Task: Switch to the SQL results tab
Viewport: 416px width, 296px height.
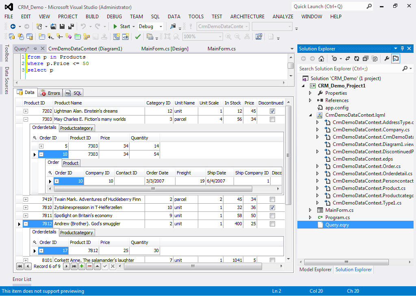Action: [x=74, y=93]
